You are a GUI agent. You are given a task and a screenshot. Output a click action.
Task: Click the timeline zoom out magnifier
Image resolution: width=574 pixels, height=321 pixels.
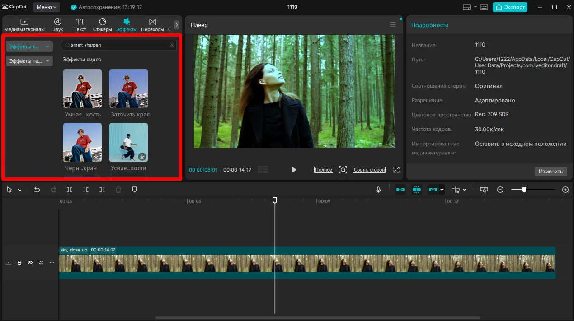(500, 190)
